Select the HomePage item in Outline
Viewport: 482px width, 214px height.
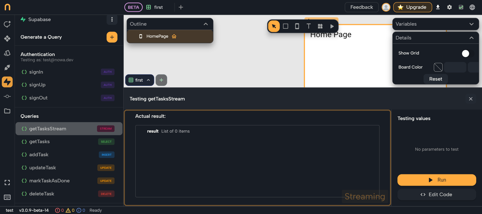point(157,36)
